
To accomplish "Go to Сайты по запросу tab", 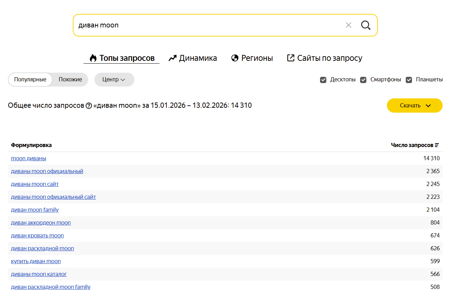I will pos(324,58).
